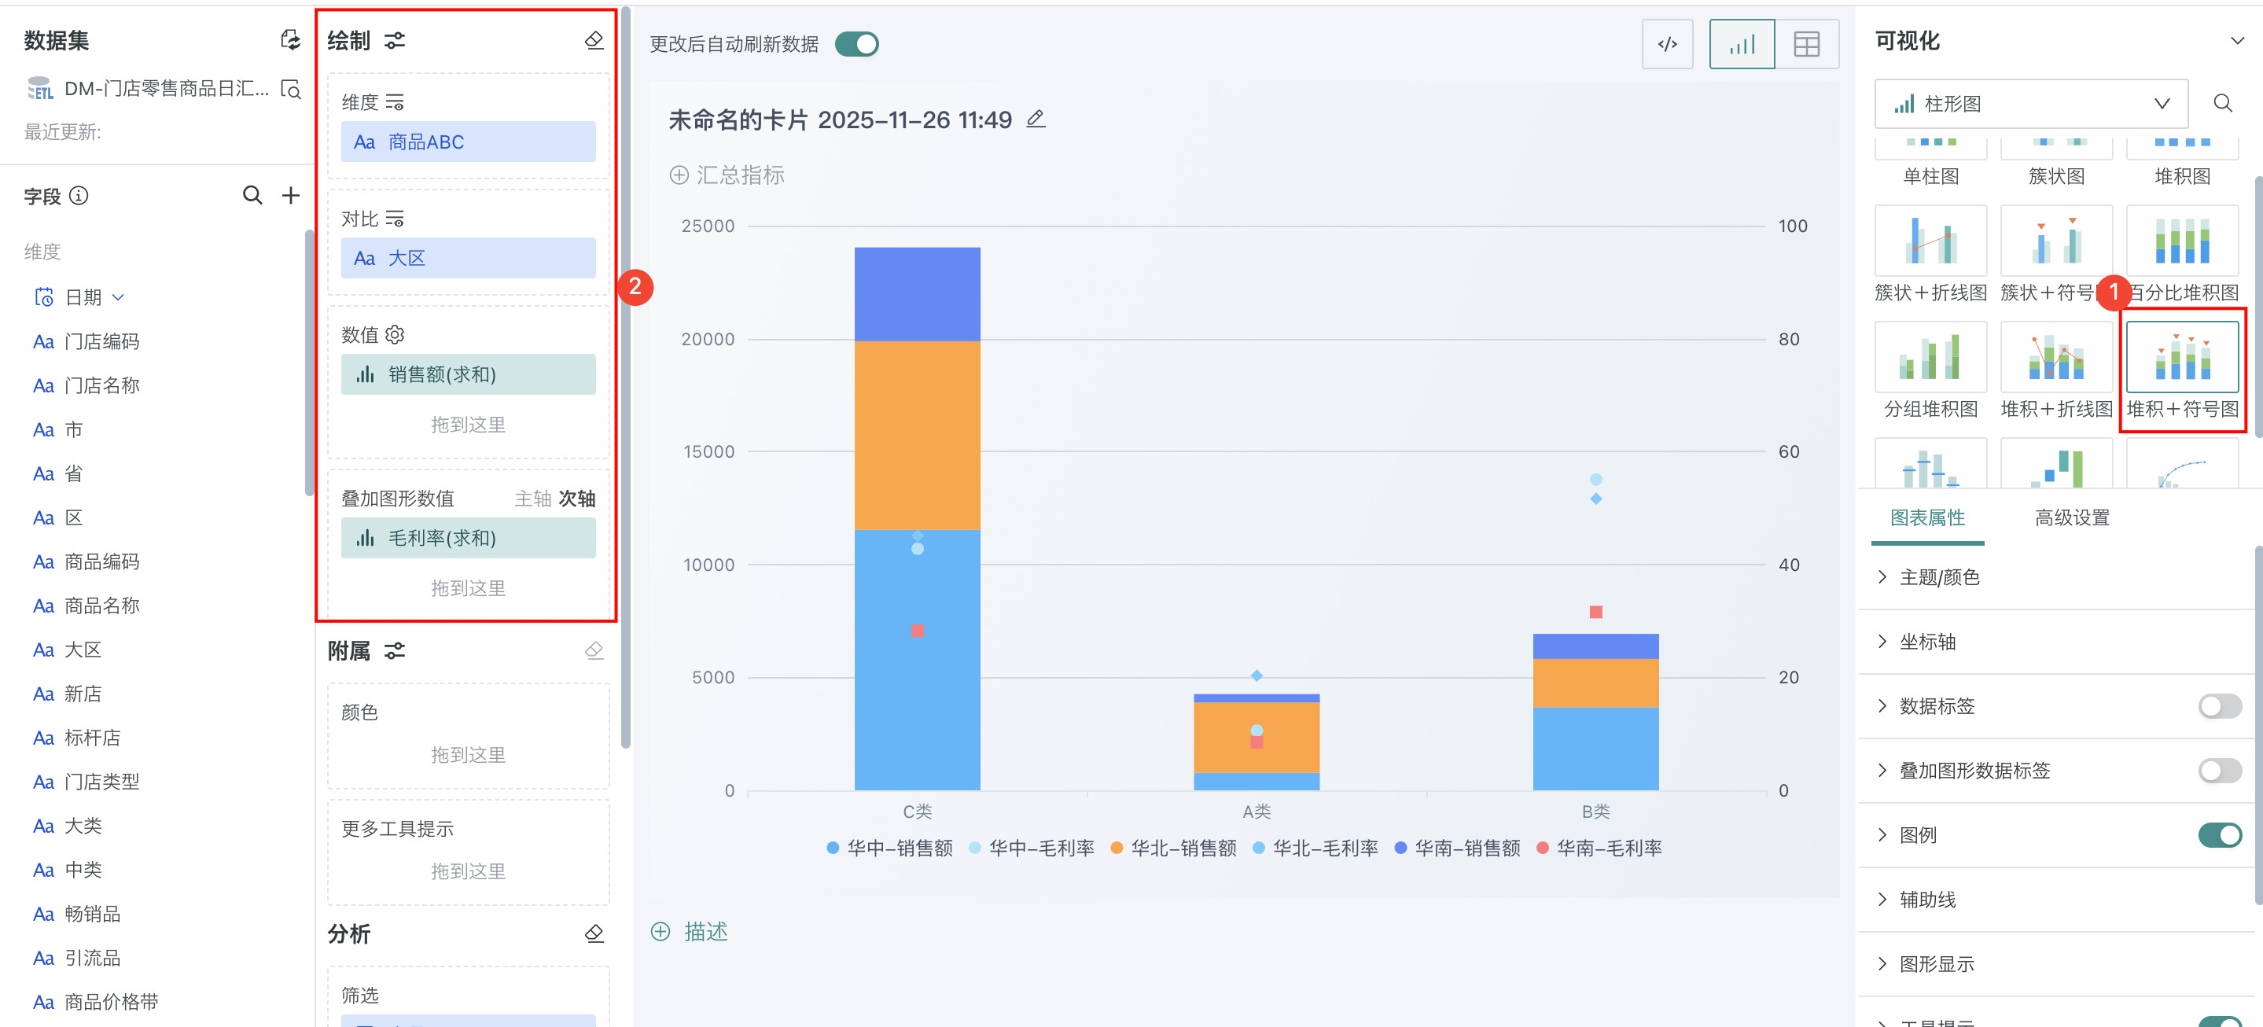The image size is (2263, 1027).
Task: Open the 柱形图 chart type dropdown
Action: click(x=2030, y=104)
